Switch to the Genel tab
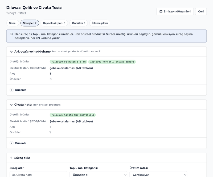 click(x=13, y=23)
